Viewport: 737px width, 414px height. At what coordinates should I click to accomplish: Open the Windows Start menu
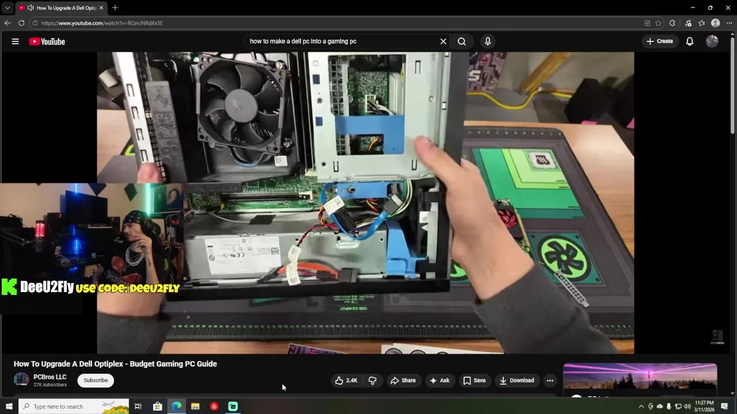(9, 407)
